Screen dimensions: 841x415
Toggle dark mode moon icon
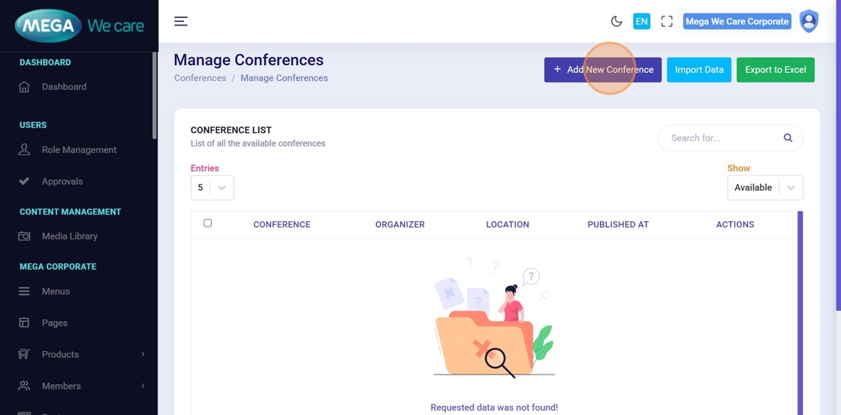click(616, 21)
